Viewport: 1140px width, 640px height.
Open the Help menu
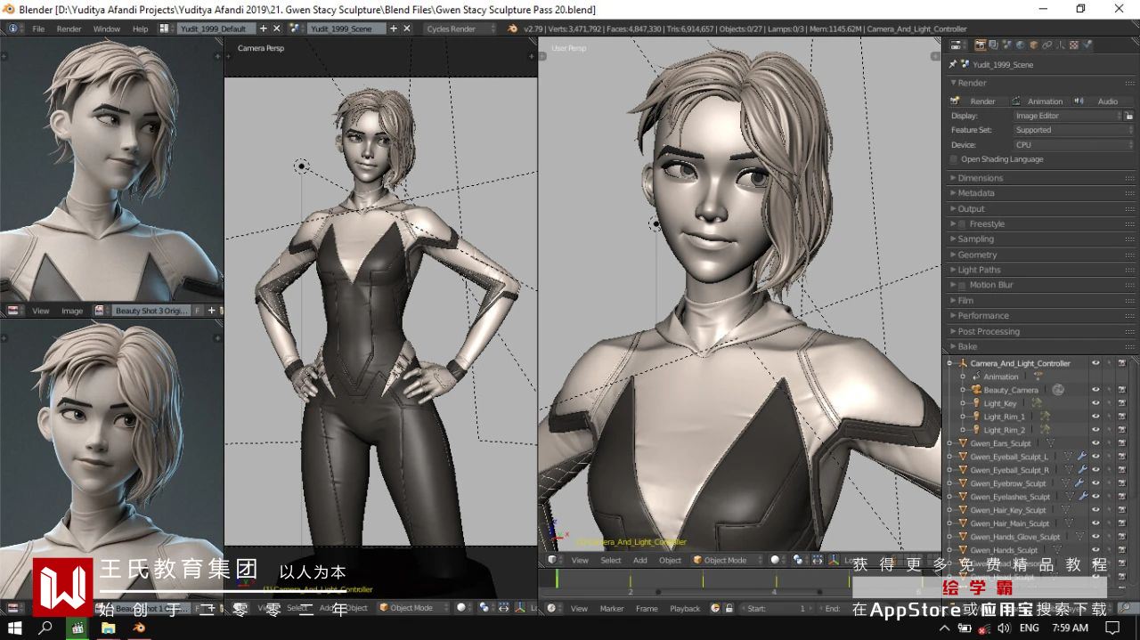(x=140, y=28)
